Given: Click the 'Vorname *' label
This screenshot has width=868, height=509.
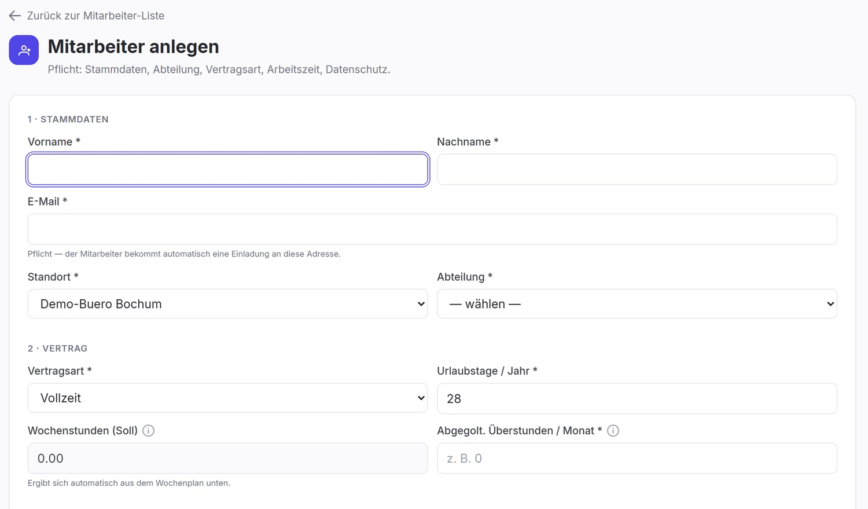Looking at the screenshot, I should [54, 142].
